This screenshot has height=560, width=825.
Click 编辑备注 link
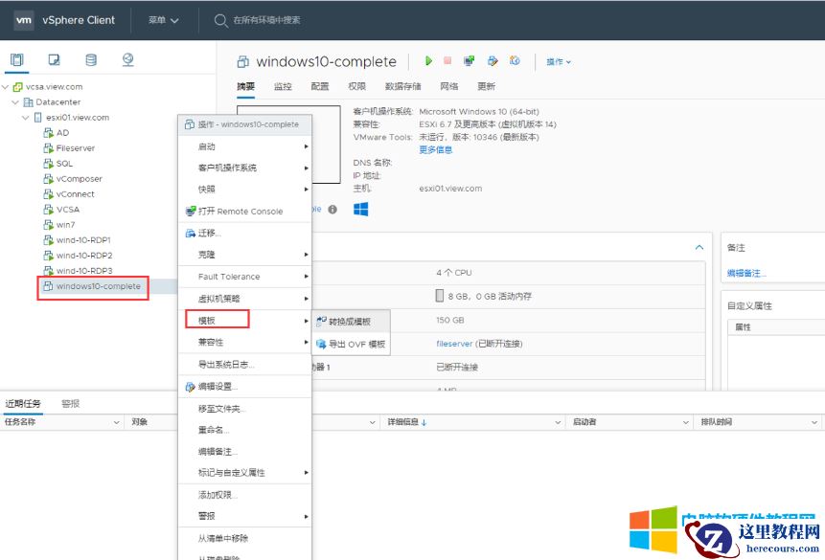tap(746, 273)
